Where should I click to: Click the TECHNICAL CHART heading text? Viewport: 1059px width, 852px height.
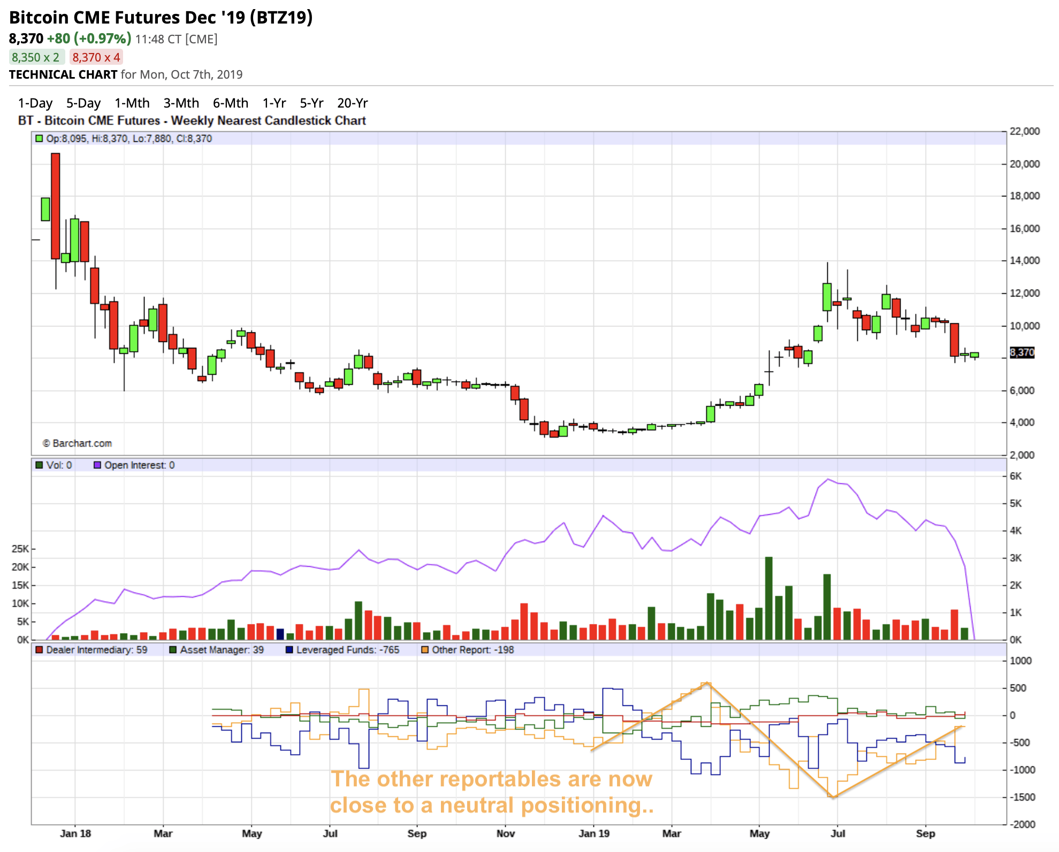pos(63,74)
